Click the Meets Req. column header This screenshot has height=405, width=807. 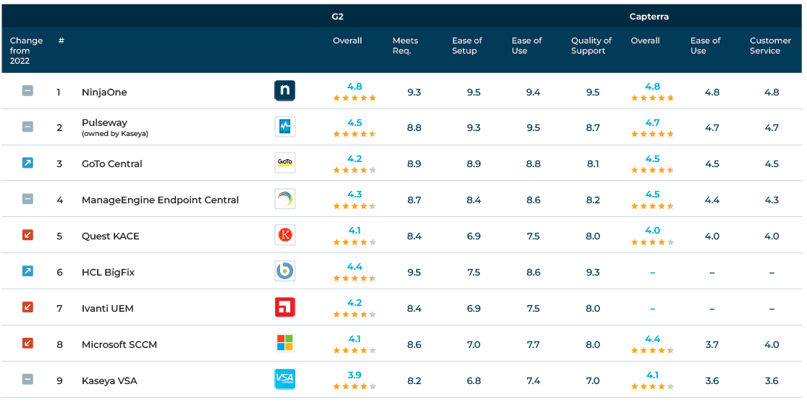pyautogui.click(x=405, y=46)
